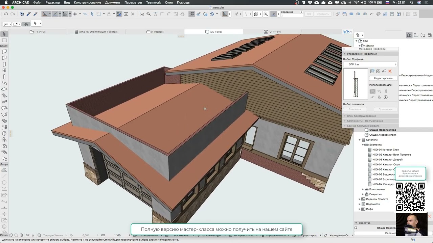Open View Map icon in Navigator
The width and height of the screenshot is (433, 243).
[x=416, y=35]
